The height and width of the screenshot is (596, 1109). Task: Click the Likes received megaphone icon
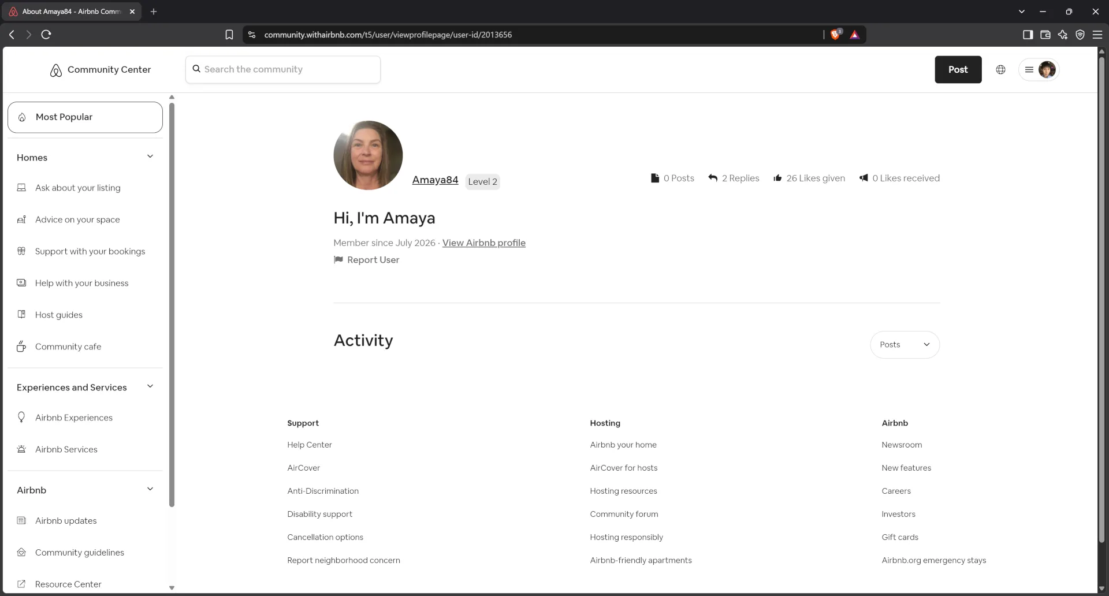[864, 178]
